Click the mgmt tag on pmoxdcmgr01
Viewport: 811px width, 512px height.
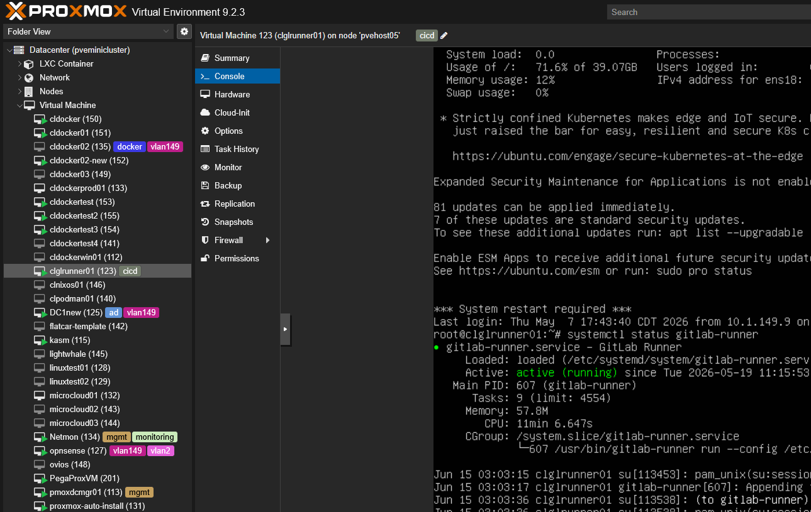[139, 492]
